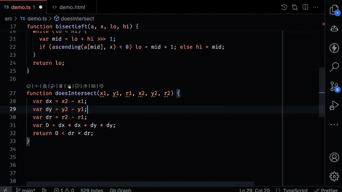Open the Source Control view showing the 8 badge
Screen dimensions: 342x192
click(334, 87)
